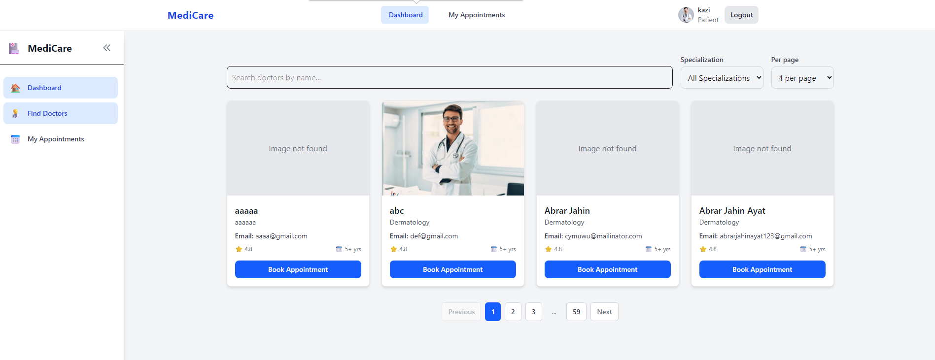Open the Specialization dropdown
Screen dimensions: 935x360
(722, 78)
